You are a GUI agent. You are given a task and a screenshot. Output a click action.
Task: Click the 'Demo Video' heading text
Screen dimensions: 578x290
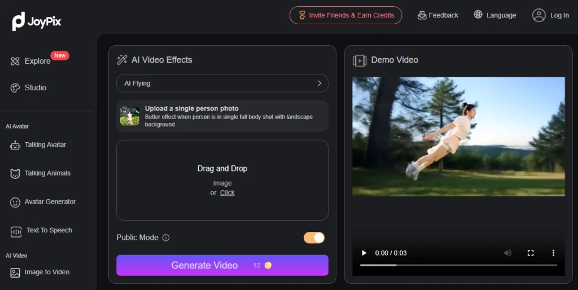[x=395, y=60]
